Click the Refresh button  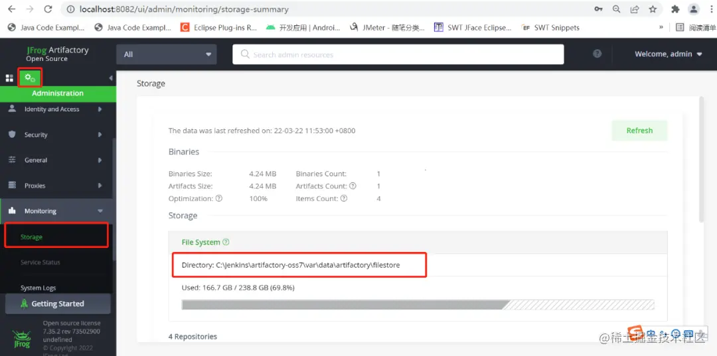(639, 131)
